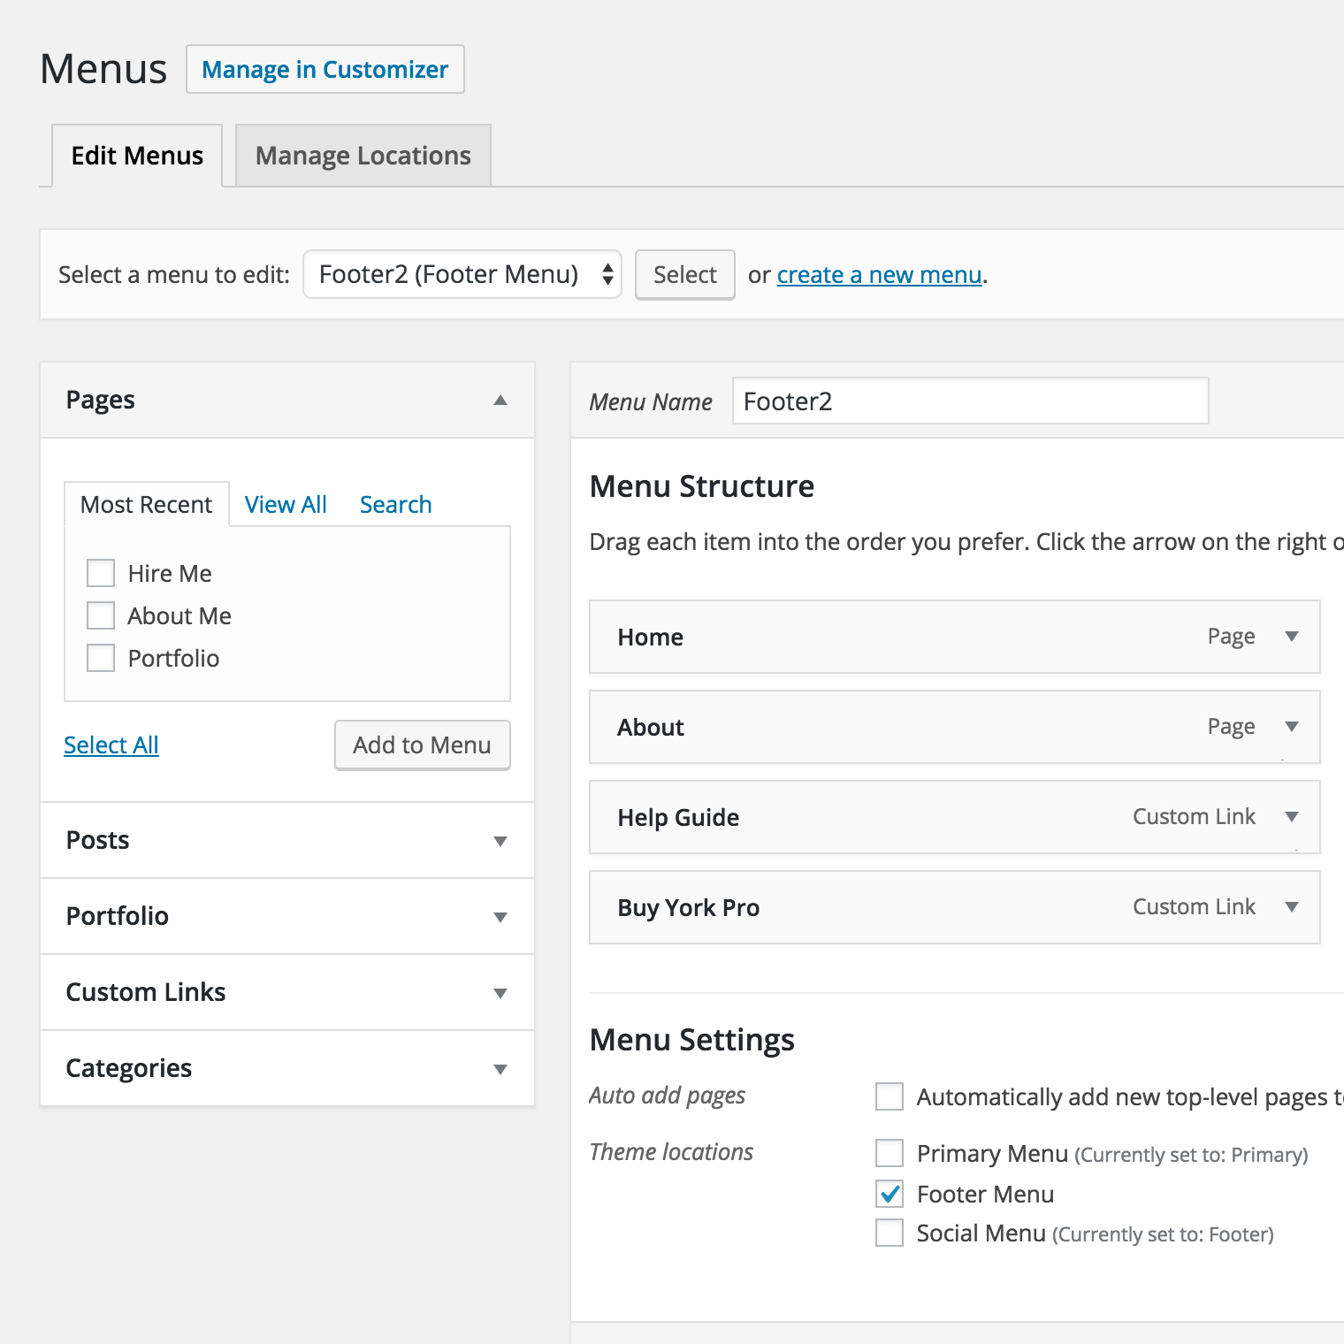Screen dimensions: 1344x1344
Task: Click the Menu Name text field
Action: [x=970, y=401]
